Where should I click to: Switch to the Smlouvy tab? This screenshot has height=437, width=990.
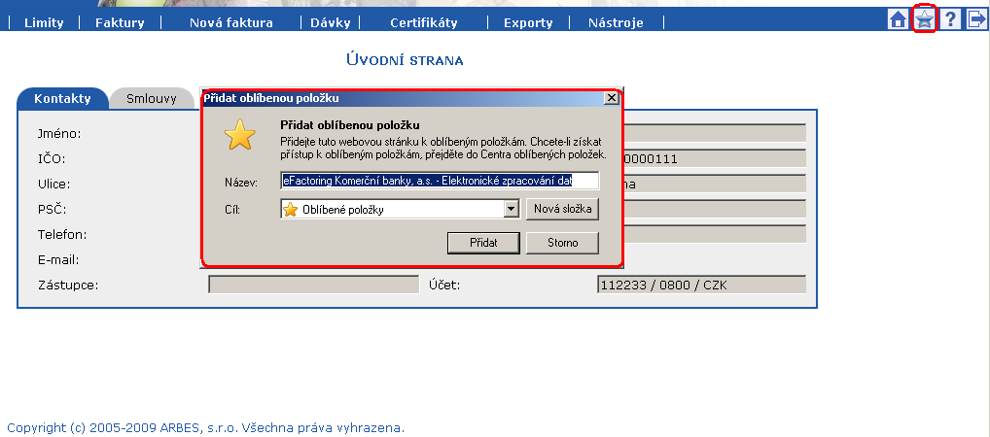click(x=152, y=98)
